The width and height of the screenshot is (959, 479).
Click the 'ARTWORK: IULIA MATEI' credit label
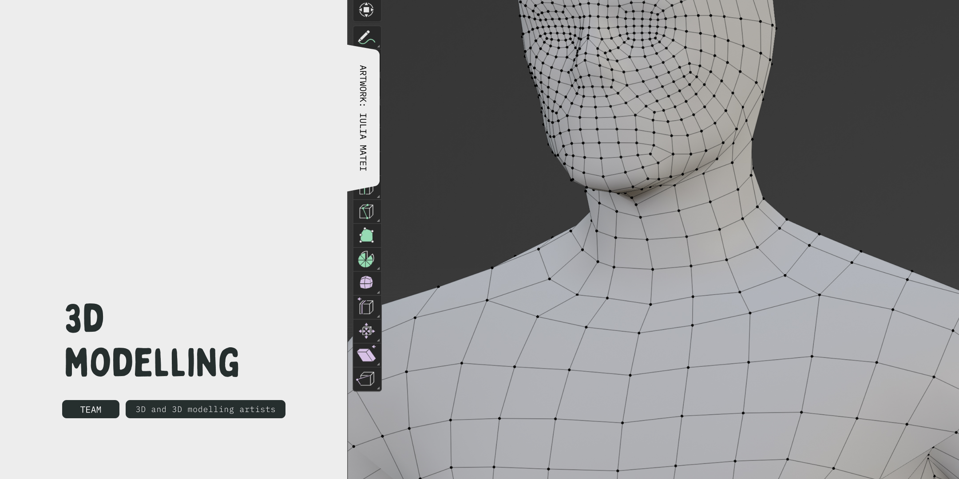tap(363, 118)
